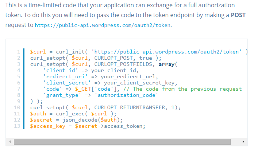Click the json_decode($auth) line
The width and height of the screenshot is (262, 150).
tap(76, 120)
